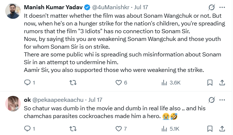The width and height of the screenshot is (233, 135).
Task: Open Manish Kumar Yadav's avatar photo
Action: [13, 11]
